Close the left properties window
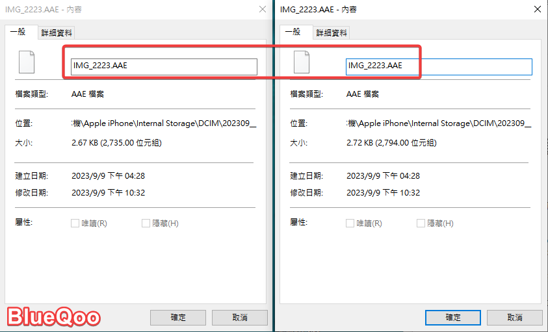 262,10
